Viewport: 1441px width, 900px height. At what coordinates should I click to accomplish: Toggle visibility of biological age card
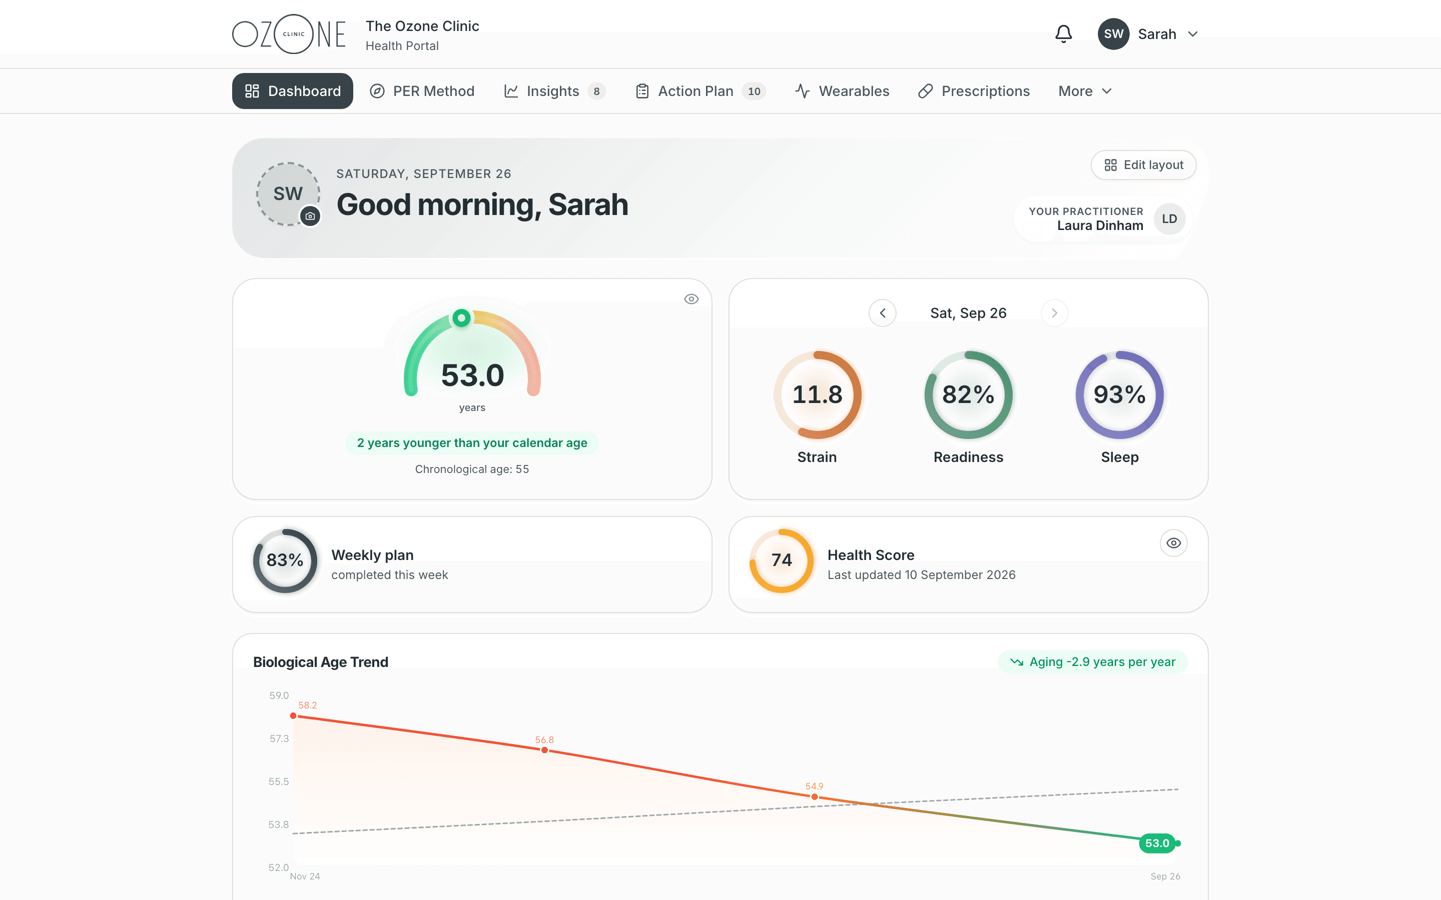point(691,299)
